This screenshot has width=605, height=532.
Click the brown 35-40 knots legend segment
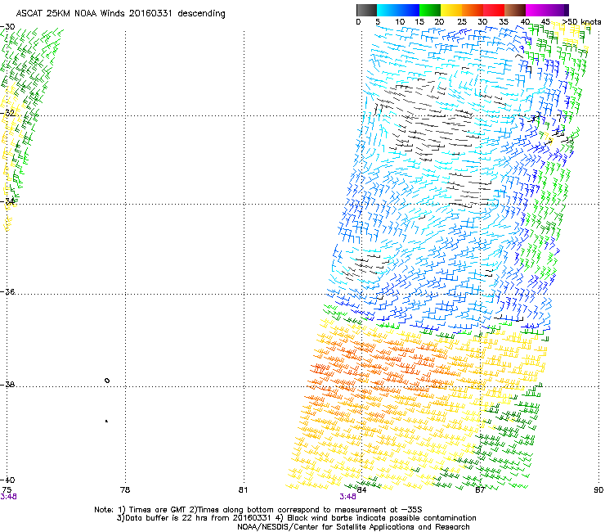click(x=515, y=10)
